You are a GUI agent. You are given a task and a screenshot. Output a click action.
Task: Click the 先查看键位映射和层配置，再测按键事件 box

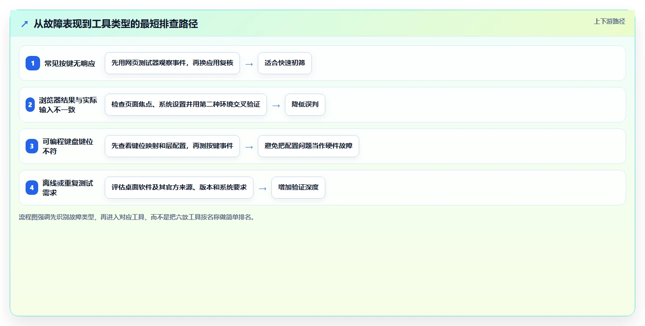(172, 146)
